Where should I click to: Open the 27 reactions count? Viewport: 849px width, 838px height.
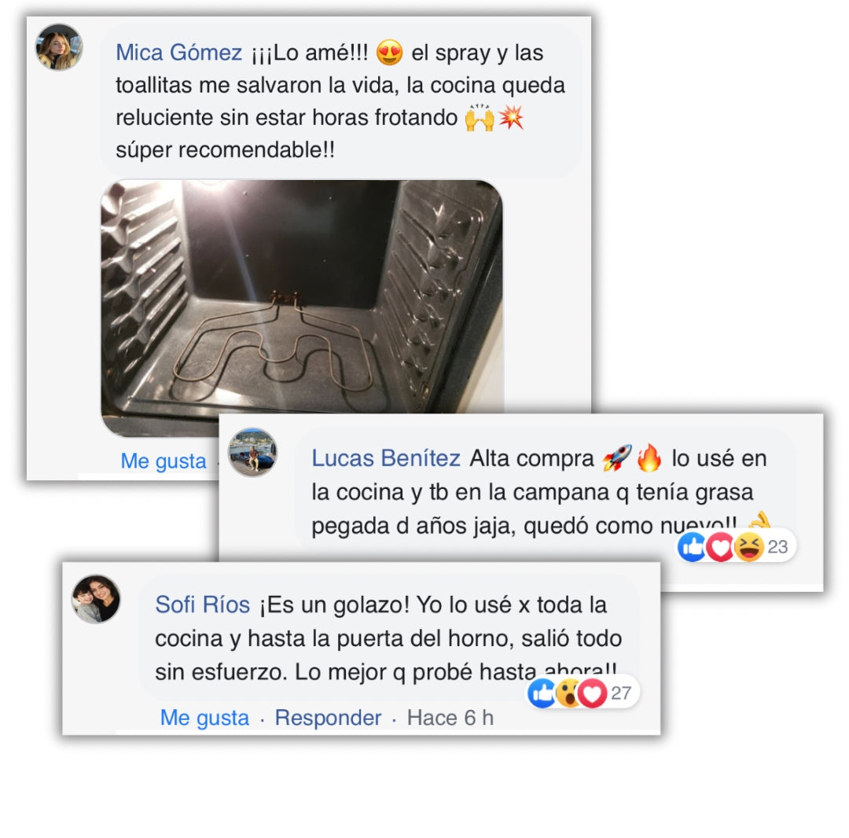tap(621, 693)
